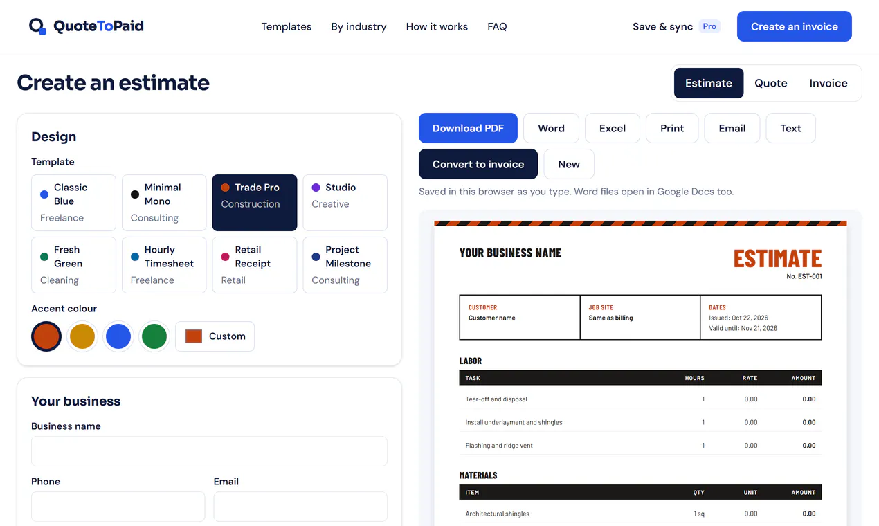
Task: Click the QuoteToPaid logo icon
Action: click(x=37, y=26)
